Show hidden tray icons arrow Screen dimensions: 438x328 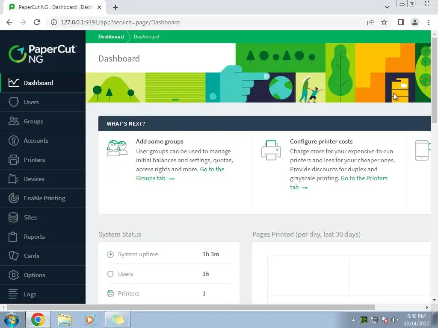coord(353,320)
